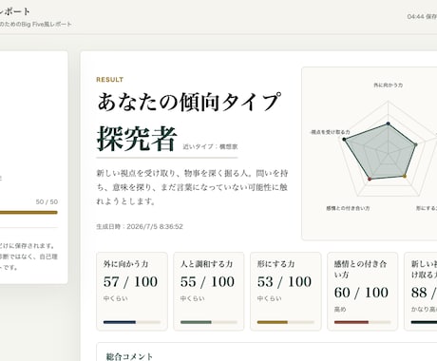Click the 04:44 save status in header

tap(422, 16)
